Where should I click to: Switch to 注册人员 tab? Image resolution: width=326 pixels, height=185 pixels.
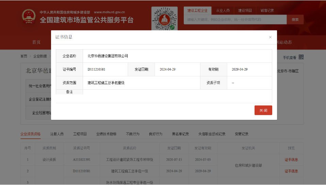coord(57,134)
